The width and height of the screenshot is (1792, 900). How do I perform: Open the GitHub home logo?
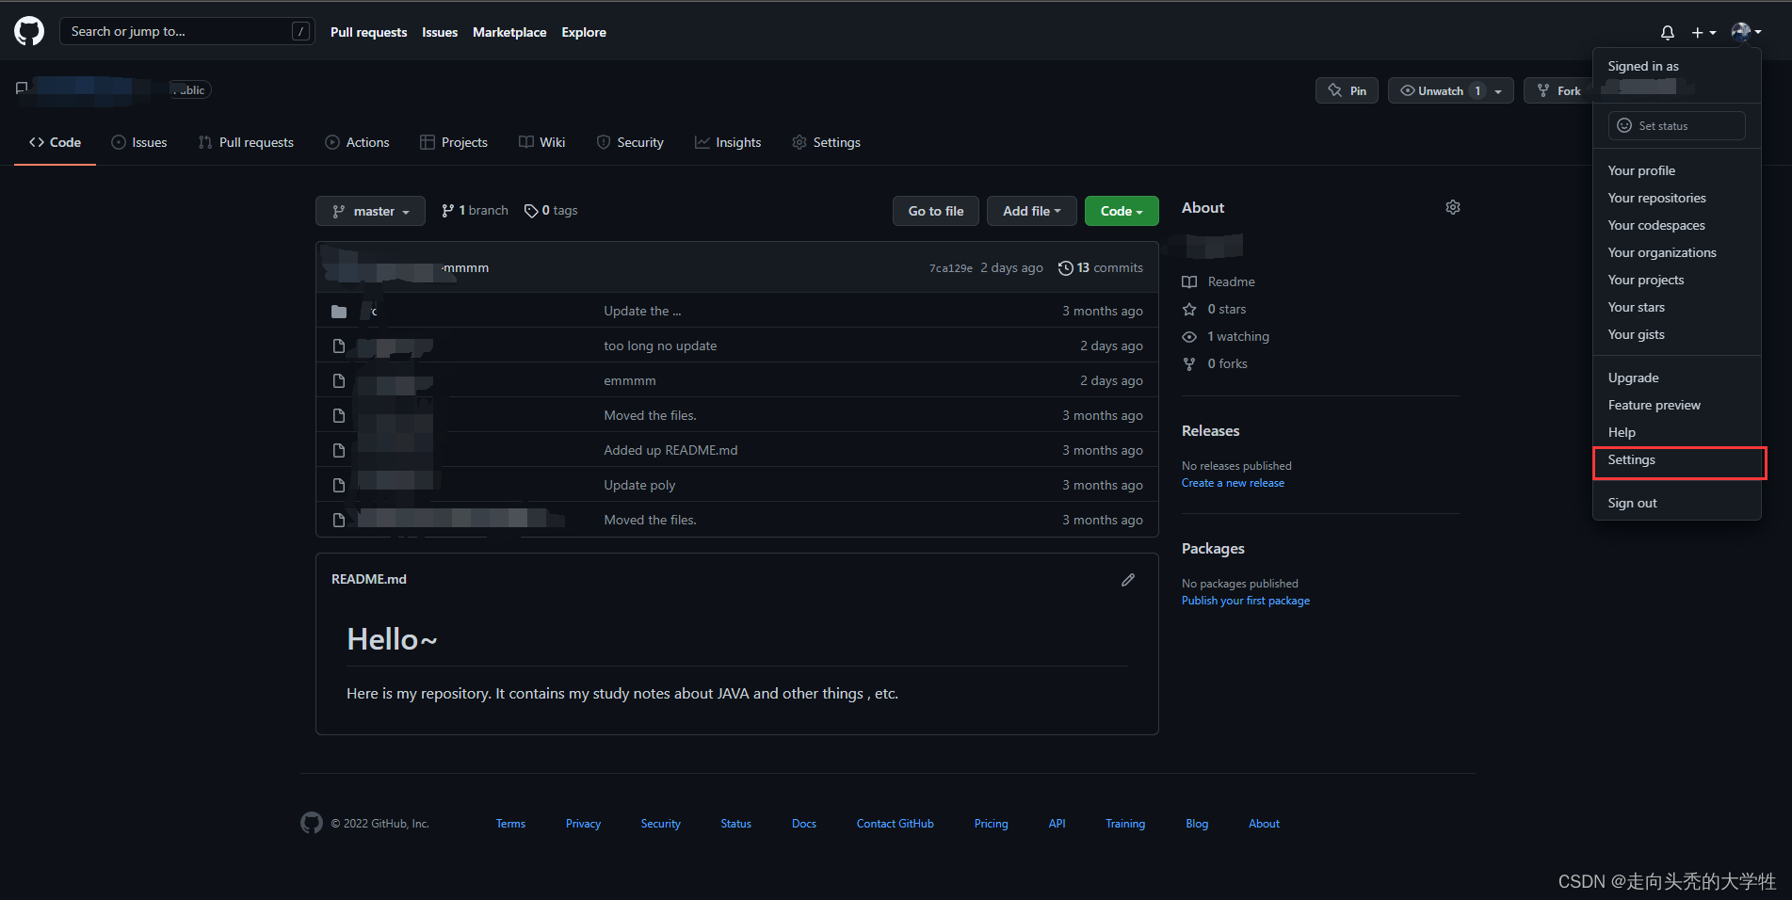29,31
